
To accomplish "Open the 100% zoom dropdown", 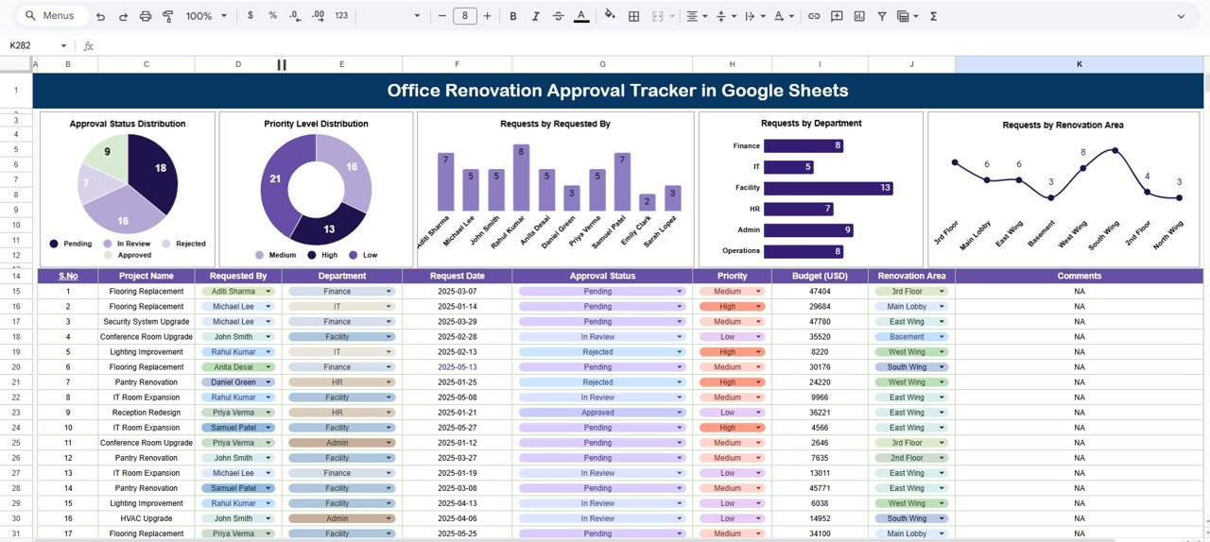I will pos(206,16).
